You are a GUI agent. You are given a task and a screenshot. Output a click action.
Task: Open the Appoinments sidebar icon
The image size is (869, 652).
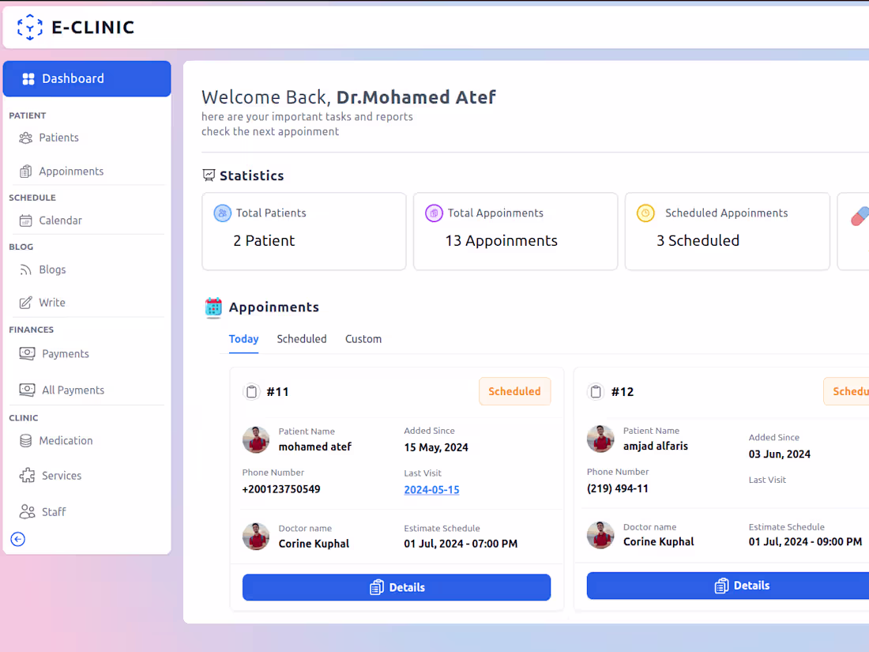click(26, 171)
